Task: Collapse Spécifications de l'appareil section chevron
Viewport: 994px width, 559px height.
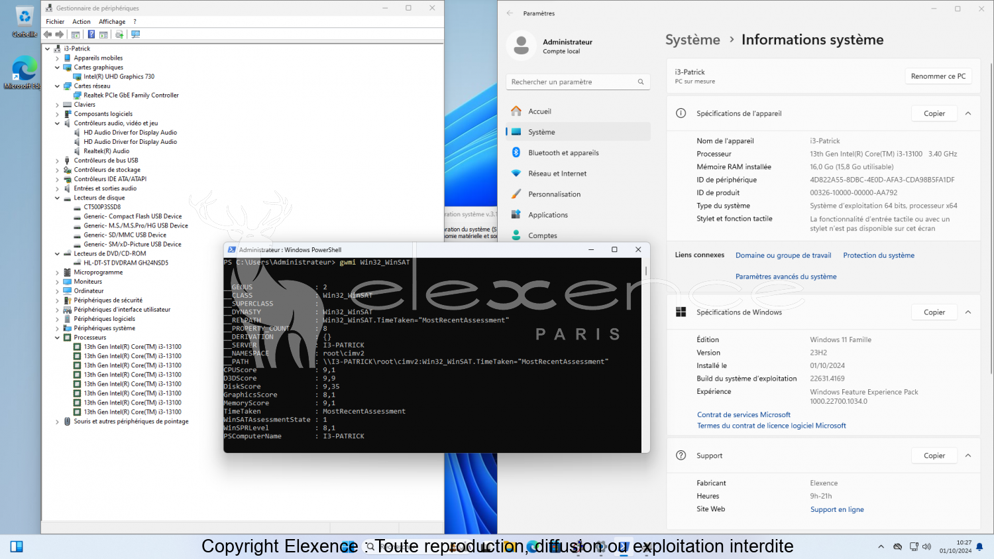Action: [968, 113]
